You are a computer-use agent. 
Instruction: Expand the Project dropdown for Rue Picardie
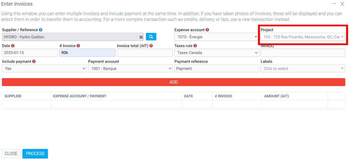pos(303,37)
